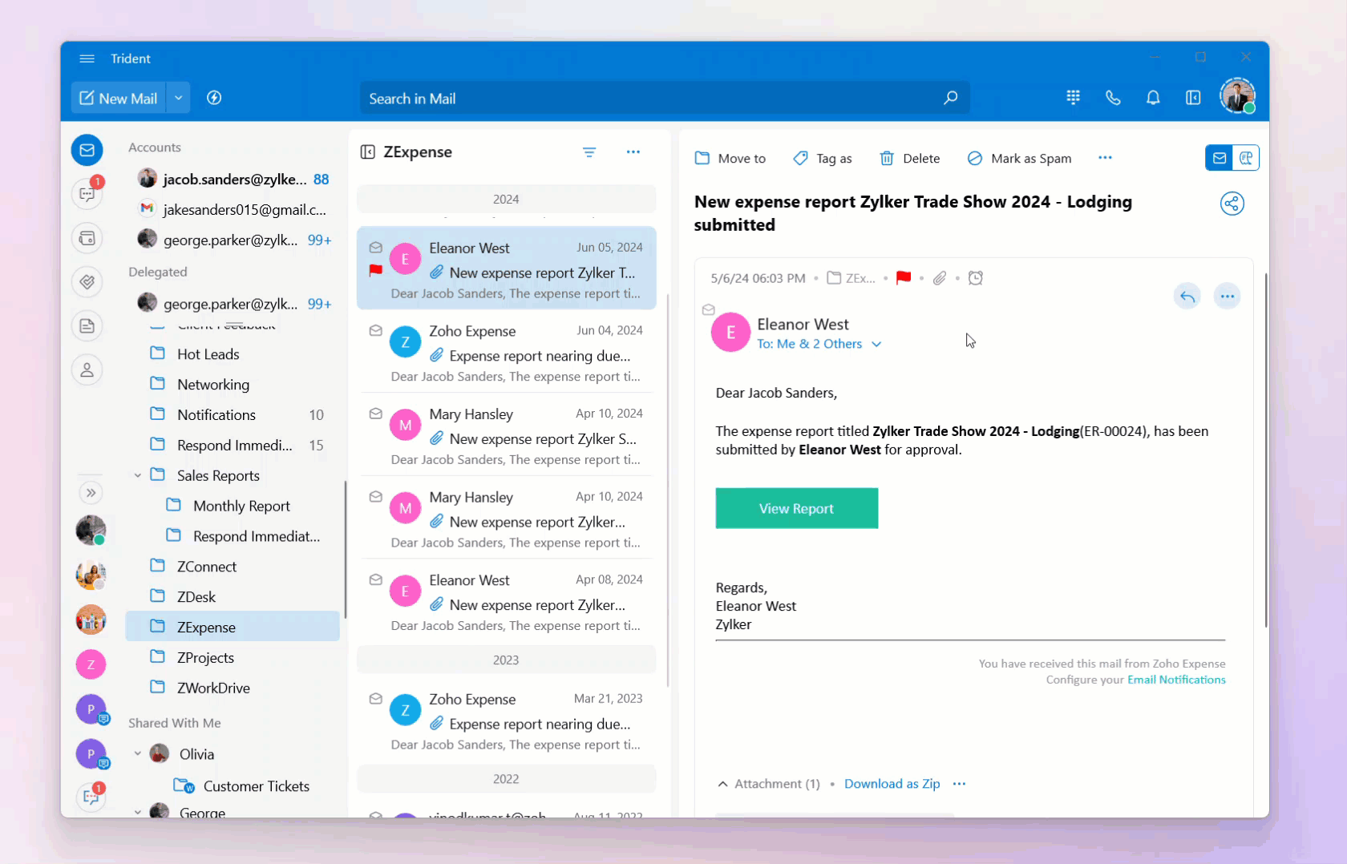Screen dimensions: 1347x864
Task: Open the contacts module in the left rail
Action: [87, 369]
